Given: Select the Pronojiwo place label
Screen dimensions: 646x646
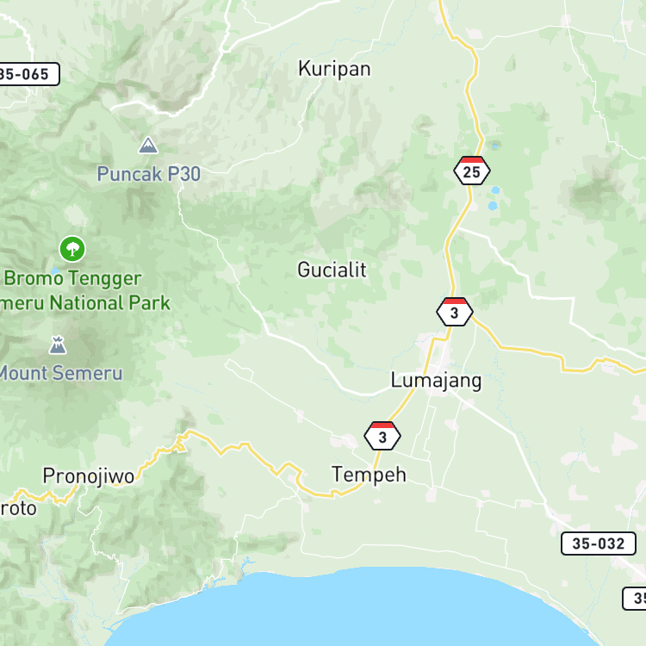Looking at the screenshot, I should tap(89, 476).
